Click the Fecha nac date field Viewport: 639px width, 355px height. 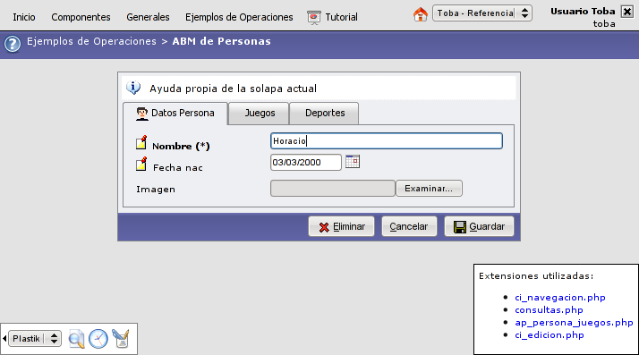click(306, 162)
